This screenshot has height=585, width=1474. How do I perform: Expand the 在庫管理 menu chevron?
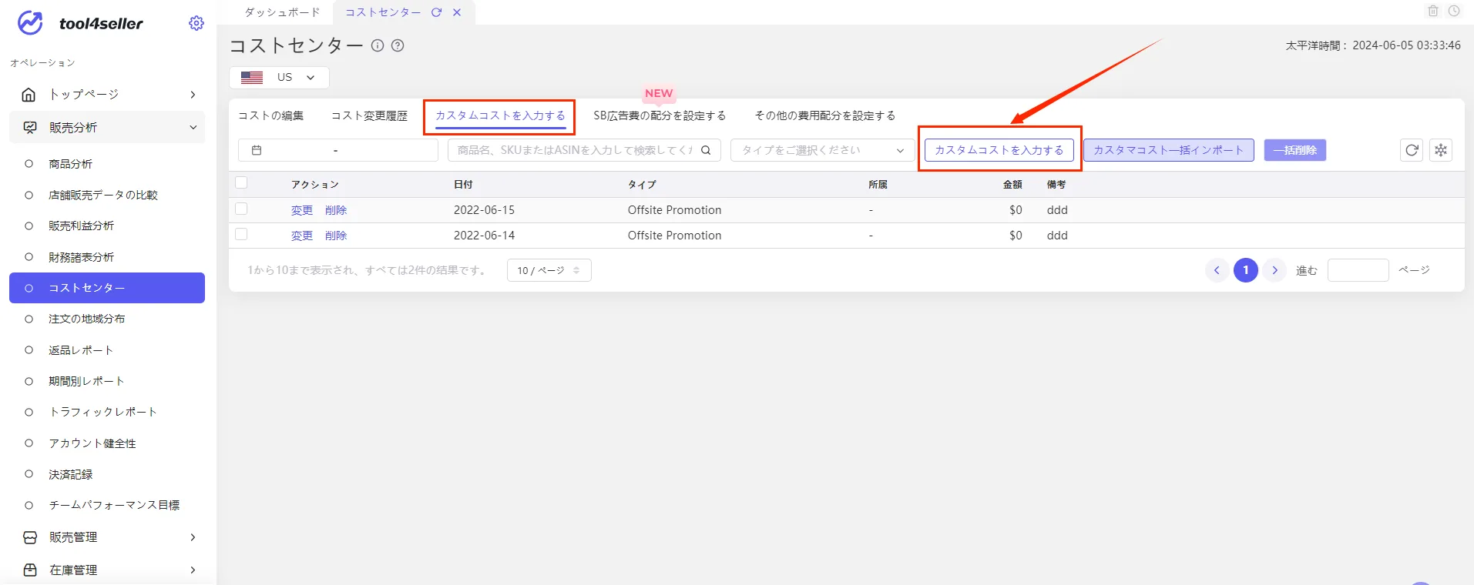[193, 570]
